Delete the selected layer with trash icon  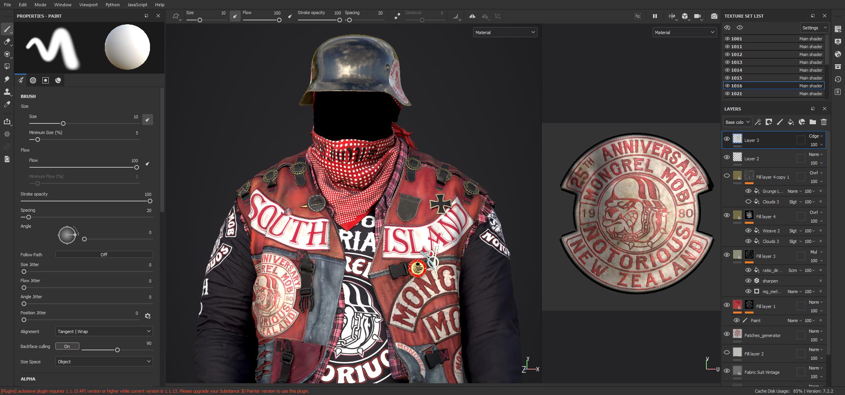[x=824, y=122]
